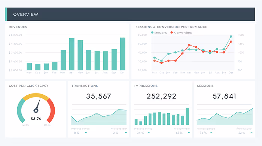Click the Sessions & Conversion Performance title
This screenshot has height=146, width=262.
(x=171, y=27)
